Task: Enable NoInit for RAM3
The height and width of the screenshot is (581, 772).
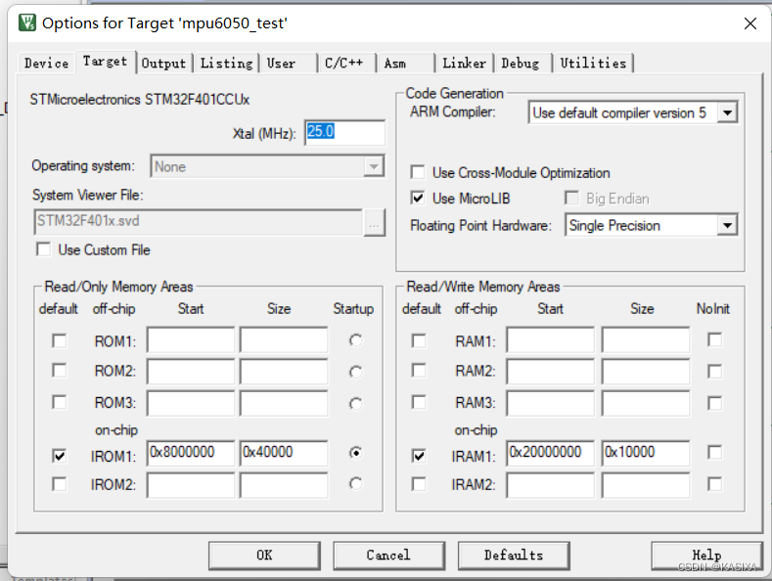Action: [x=714, y=403]
